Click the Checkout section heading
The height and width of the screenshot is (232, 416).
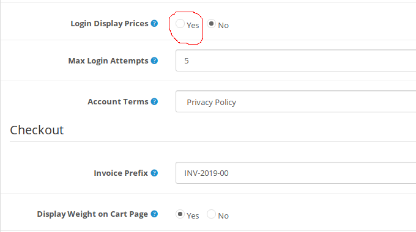(x=37, y=130)
